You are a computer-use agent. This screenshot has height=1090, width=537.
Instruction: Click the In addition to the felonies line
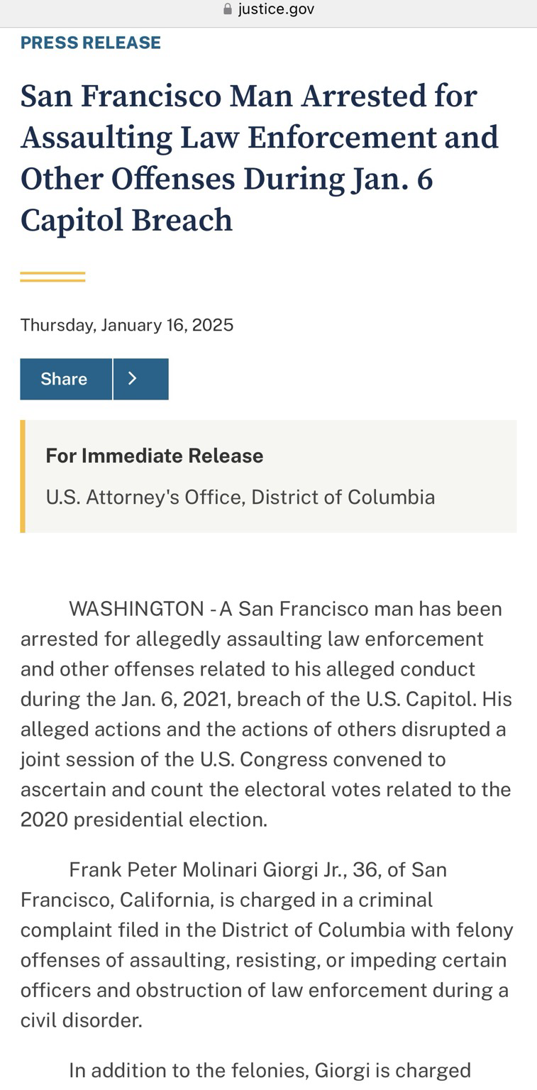pyautogui.click(x=270, y=1070)
